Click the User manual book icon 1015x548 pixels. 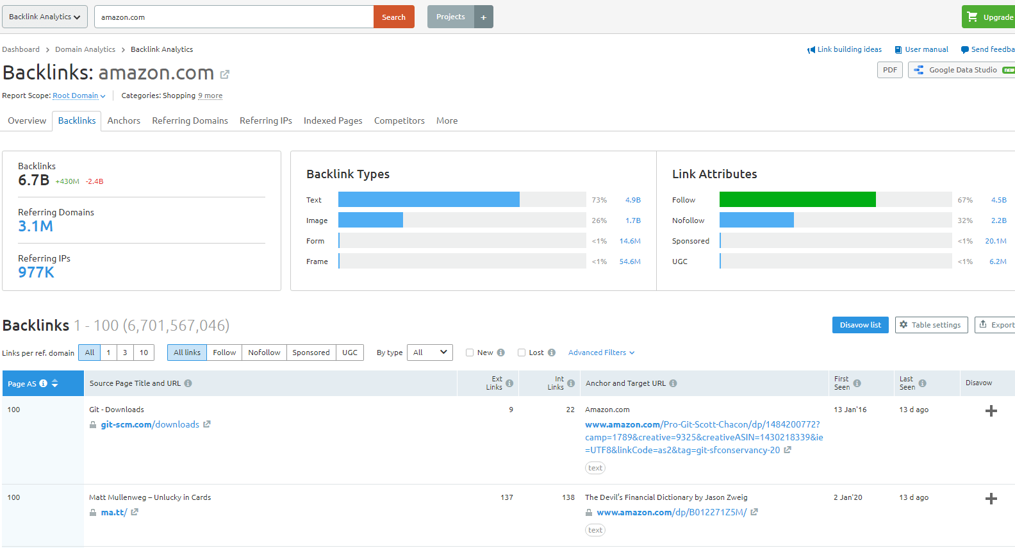pyautogui.click(x=898, y=49)
